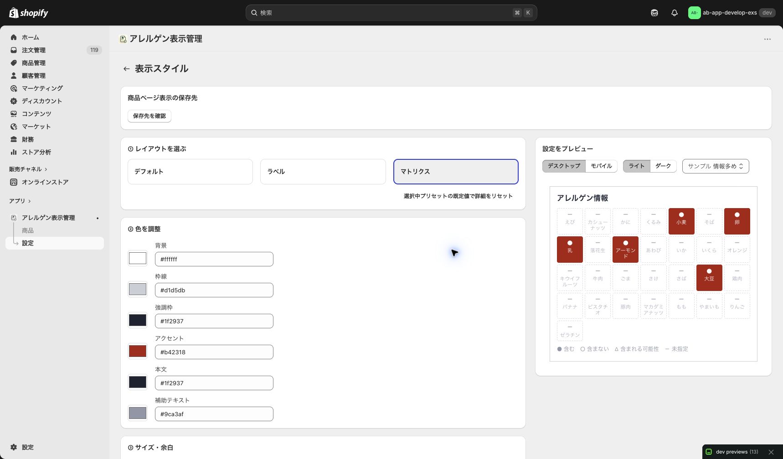The image size is (783, 459).
Task: Open the ホーム icon in sidebar
Action: point(14,37)
